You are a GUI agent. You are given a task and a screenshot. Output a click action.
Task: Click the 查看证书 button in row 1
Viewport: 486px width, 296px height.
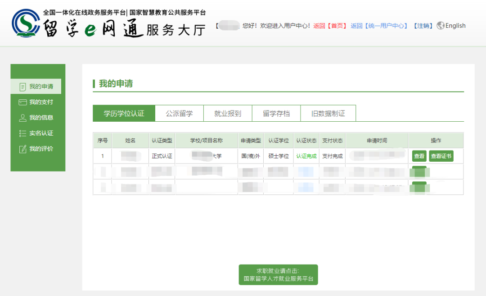pos(441,156)
